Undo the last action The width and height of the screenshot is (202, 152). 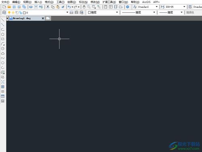(69, 7)
